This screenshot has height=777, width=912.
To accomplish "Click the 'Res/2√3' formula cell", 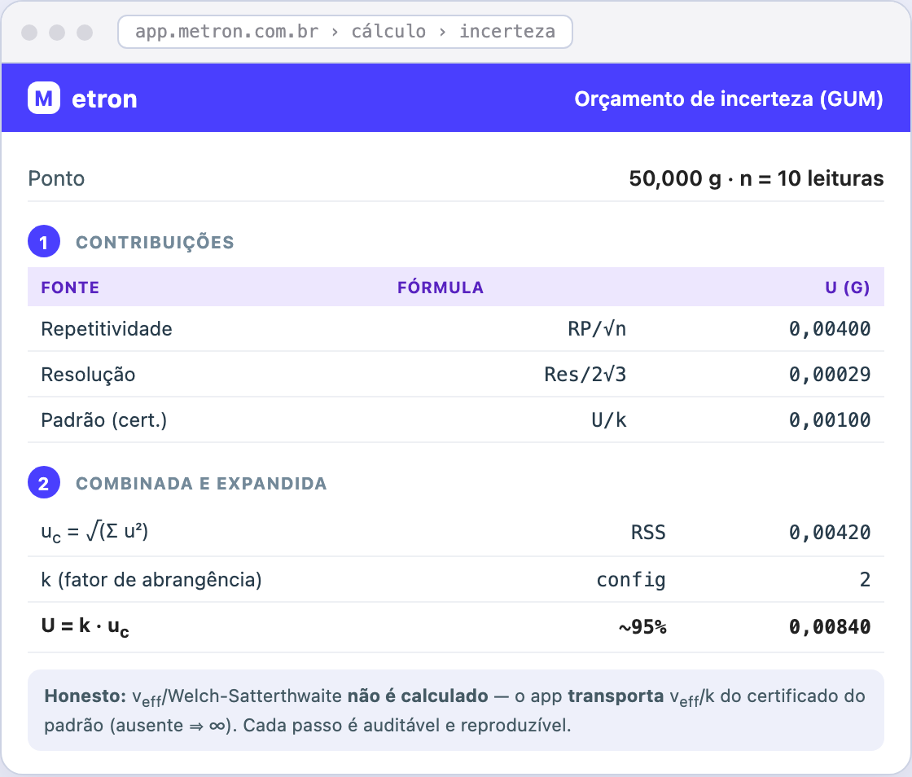I will pyautogui.click(x=585, y=375).
